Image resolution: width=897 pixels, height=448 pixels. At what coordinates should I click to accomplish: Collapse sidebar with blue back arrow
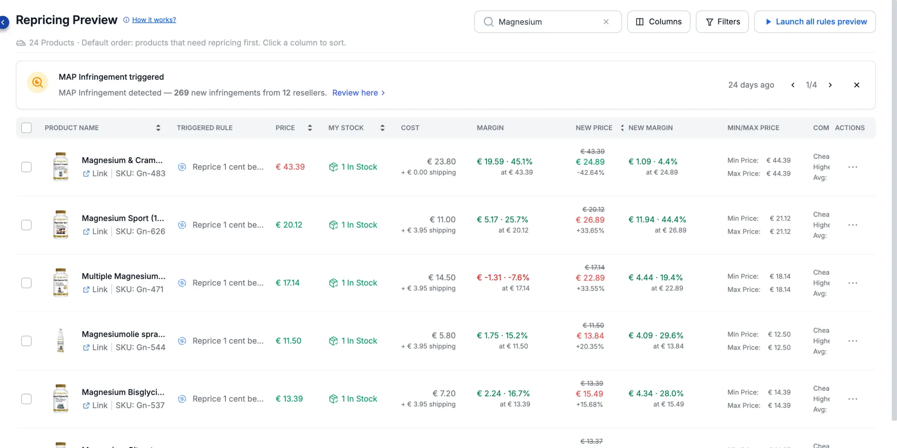point(3,22)
